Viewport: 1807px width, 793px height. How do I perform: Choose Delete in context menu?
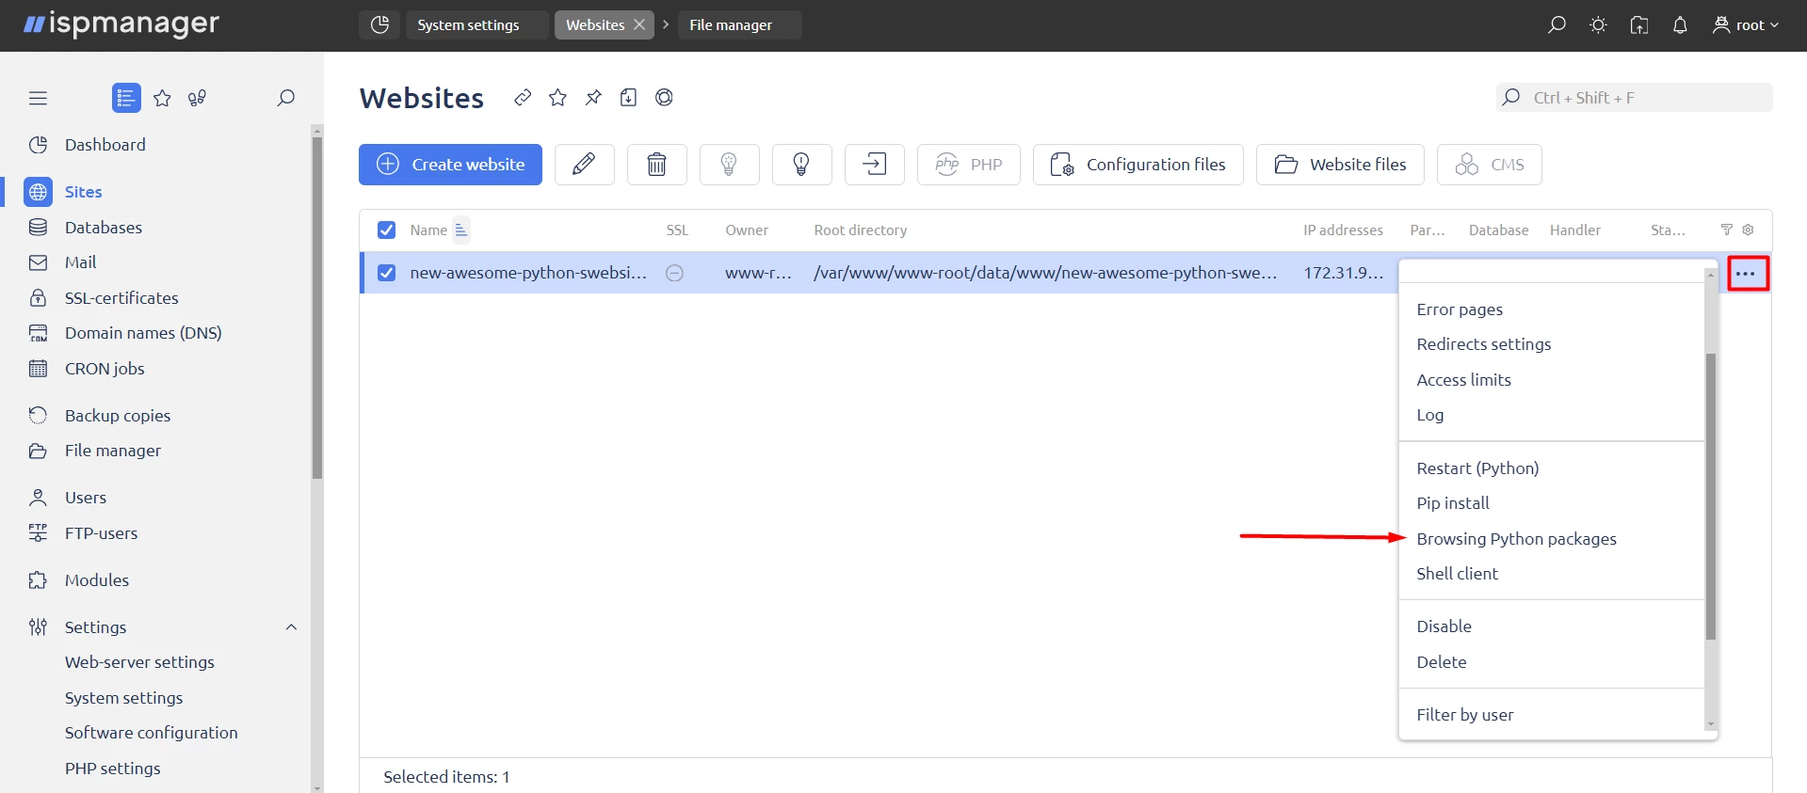point(1441,662)
